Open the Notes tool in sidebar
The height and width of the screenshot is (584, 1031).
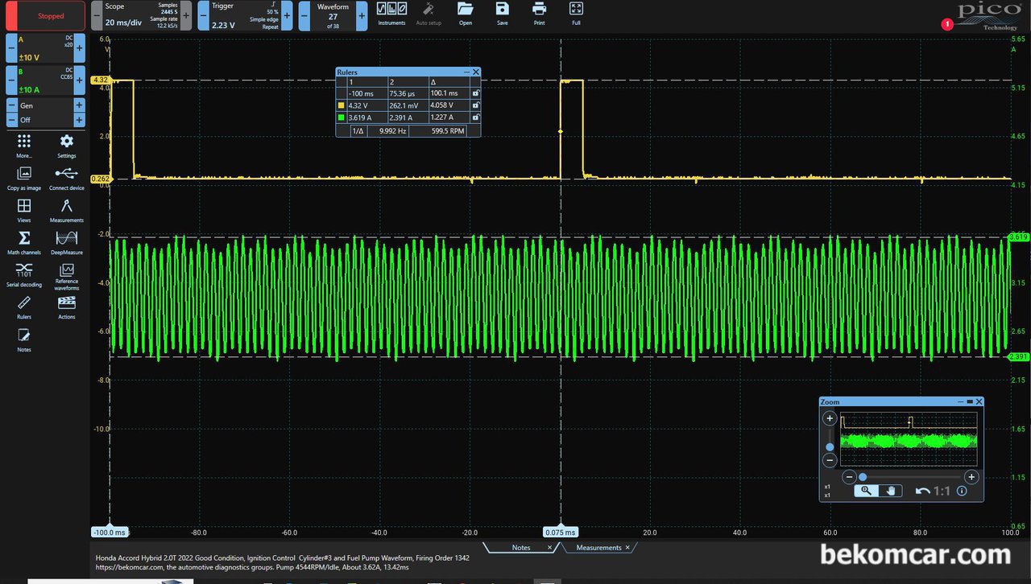24,339
